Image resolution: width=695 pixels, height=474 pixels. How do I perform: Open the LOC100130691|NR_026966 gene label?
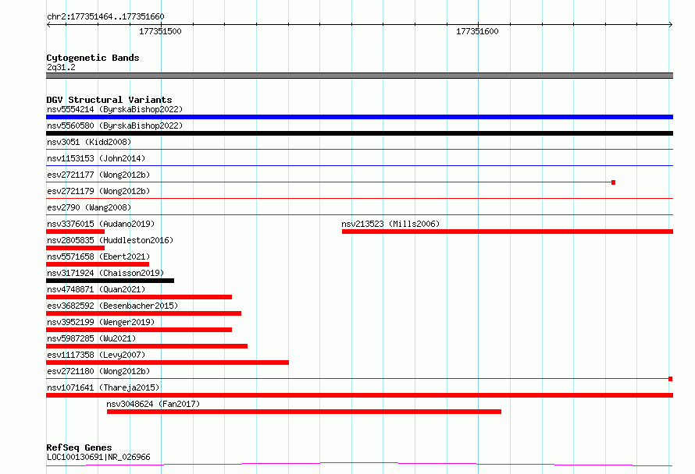(x=98, y=457)
